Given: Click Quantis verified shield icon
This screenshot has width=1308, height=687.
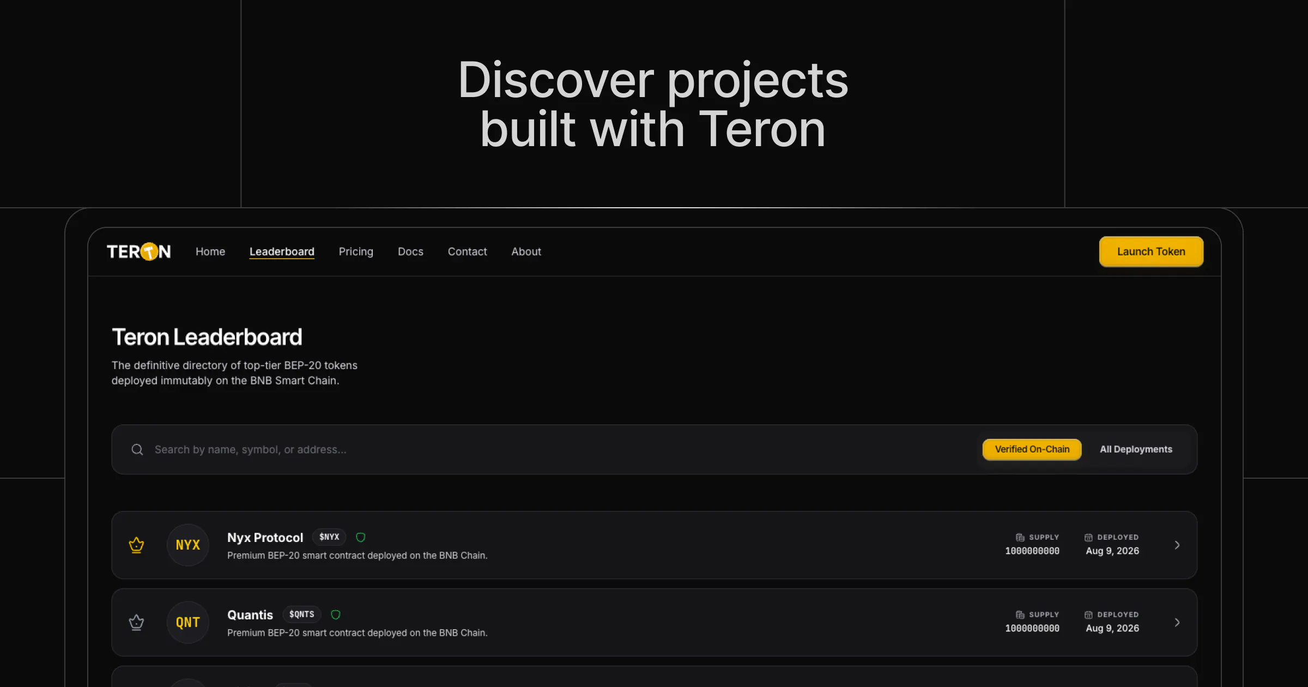Looking at the screenshot, I should [336, 614].
